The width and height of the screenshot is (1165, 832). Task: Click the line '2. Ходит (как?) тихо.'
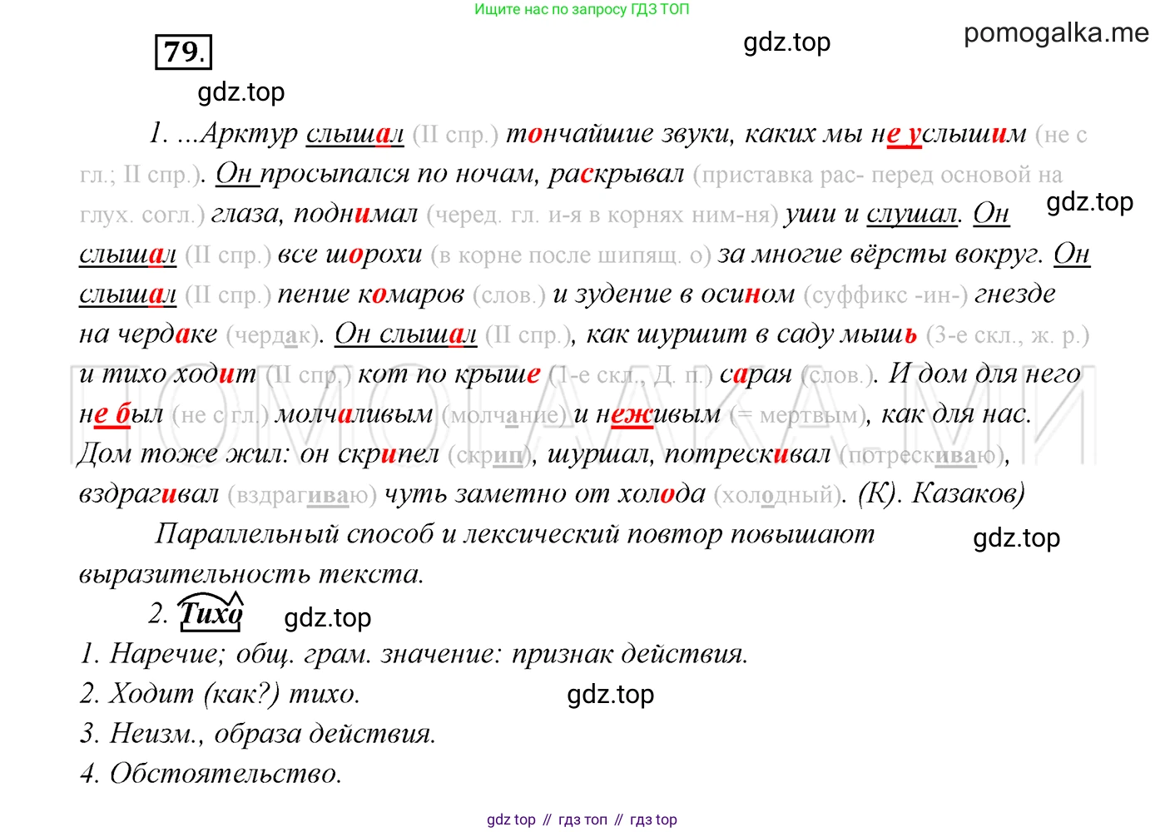(220, 692)
